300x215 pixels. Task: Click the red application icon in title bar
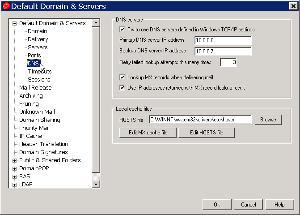(x=6, y=6)
